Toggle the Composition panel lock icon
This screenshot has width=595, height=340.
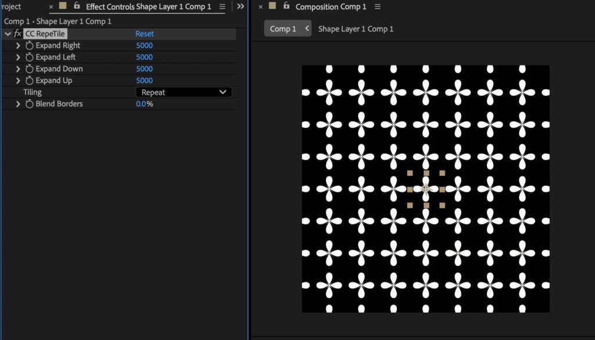pyautogui.click(x=286, y=6)
